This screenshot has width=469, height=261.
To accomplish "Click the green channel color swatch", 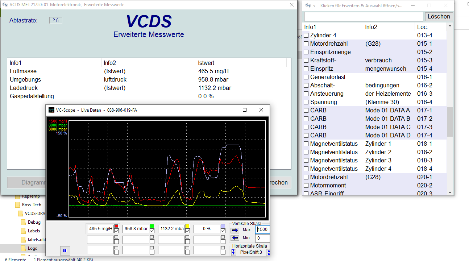I will point(152,226).
